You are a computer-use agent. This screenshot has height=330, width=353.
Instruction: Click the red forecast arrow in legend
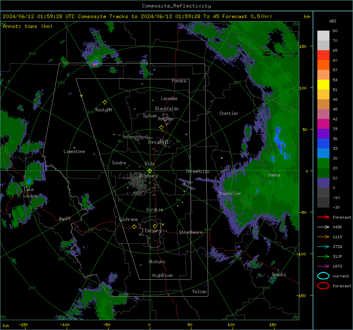tap(323, 217)
